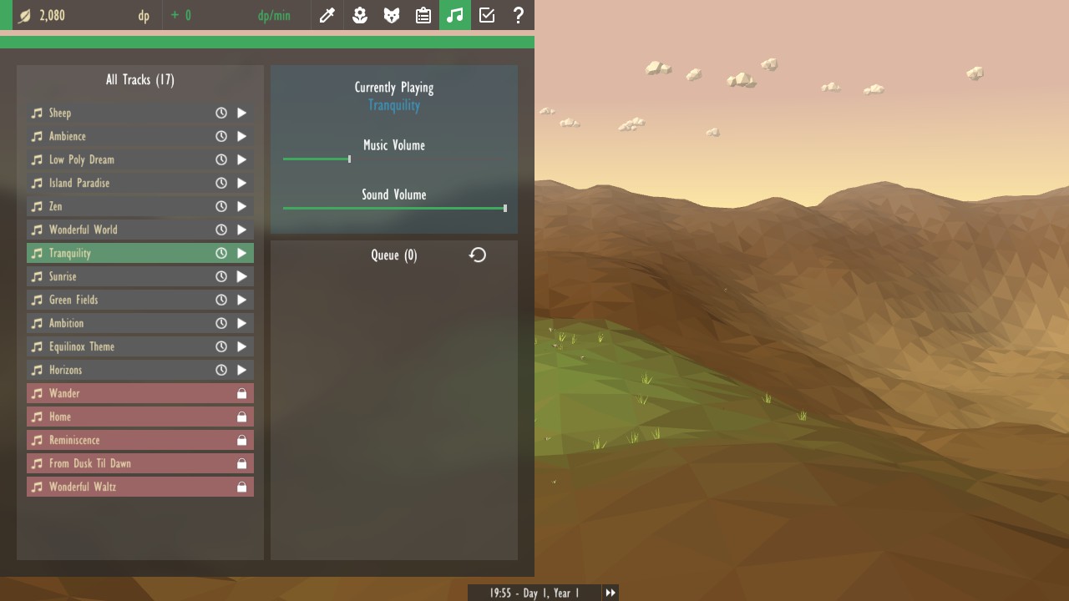1069x601 pixels.
Task: Click the lock on Wonderful Waltz
Action: [241, 487]
